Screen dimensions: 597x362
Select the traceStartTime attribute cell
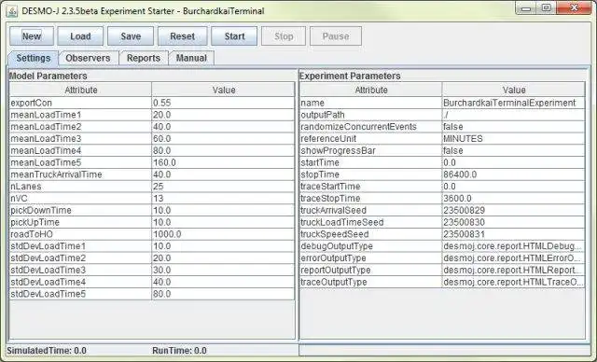click(x=371, y=187)
